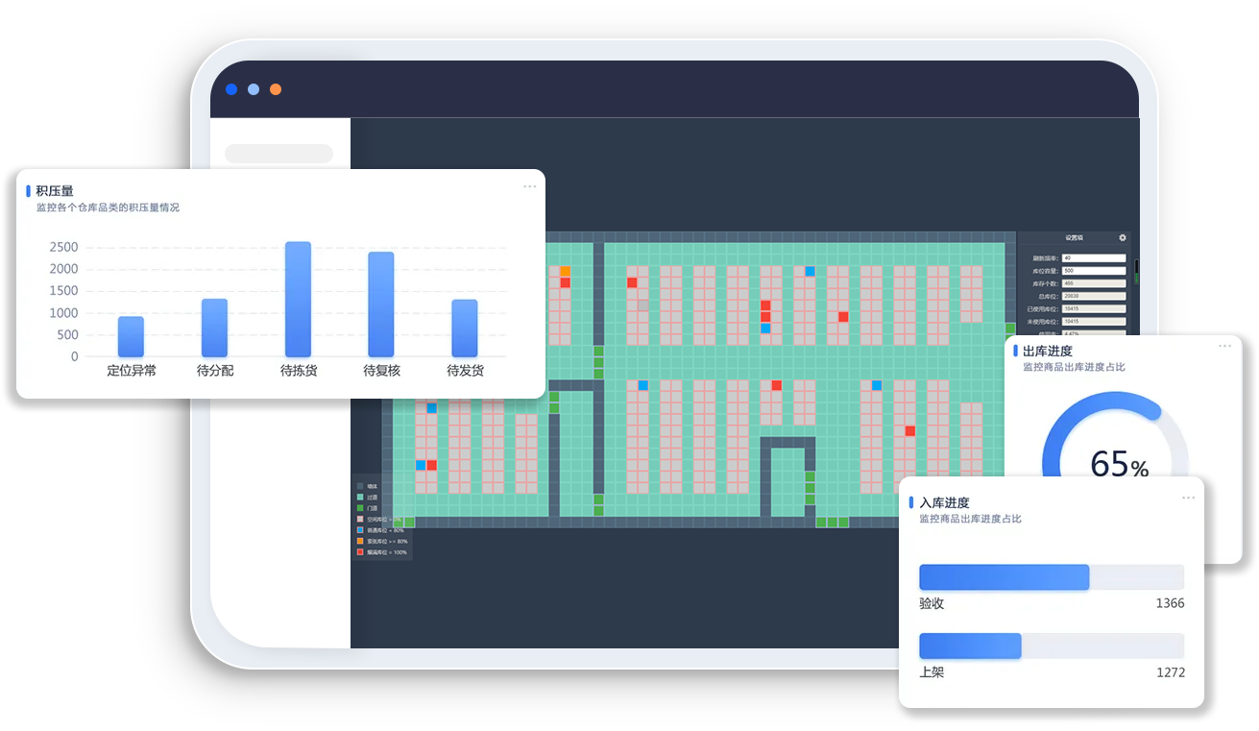Click the value 1272 next to 上架
The height and width of the screenshot is (731, 1259).
click(x=1170, y=672)
